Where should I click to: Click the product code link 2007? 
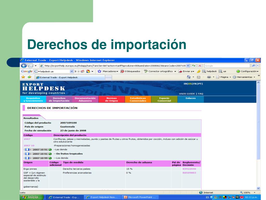tap(27, 139)
